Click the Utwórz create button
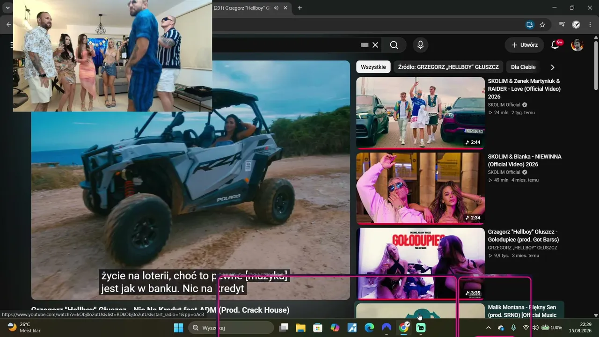The width and height of the screenshot is (599, 337). [x=524, y=45]
